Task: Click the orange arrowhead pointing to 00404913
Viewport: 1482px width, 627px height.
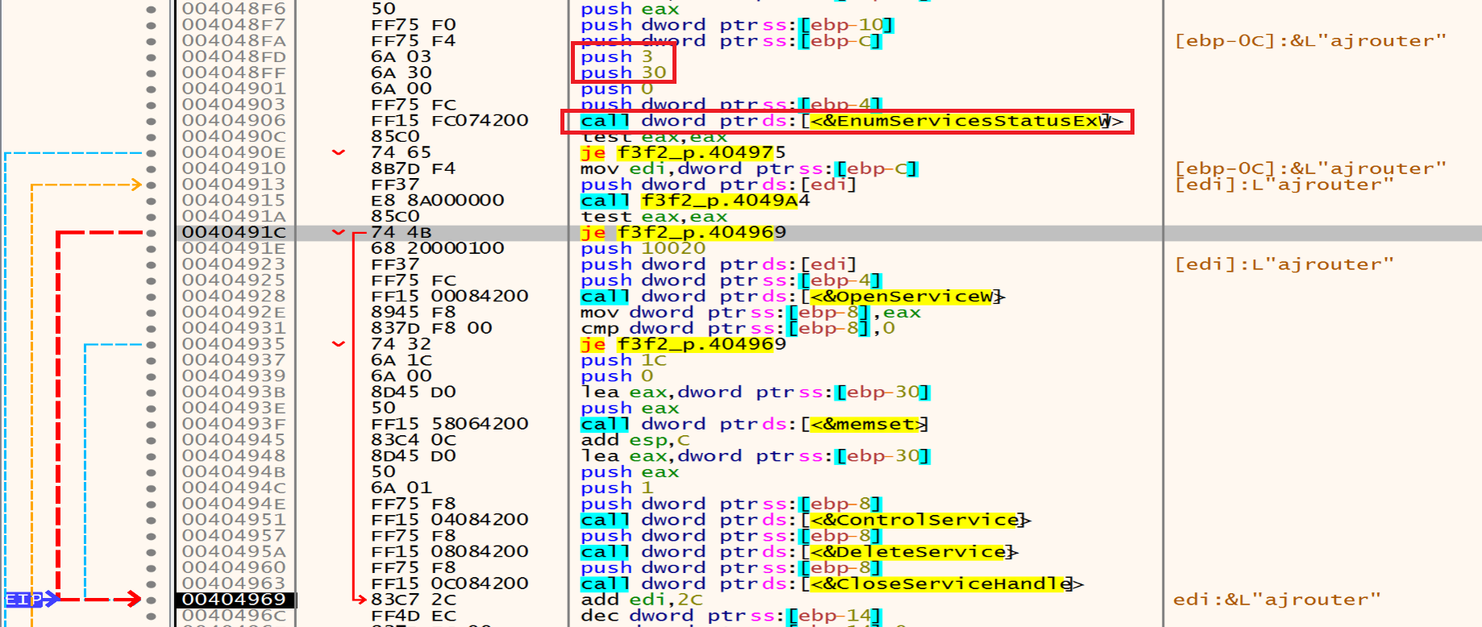Action: click(x=135, y=185)
